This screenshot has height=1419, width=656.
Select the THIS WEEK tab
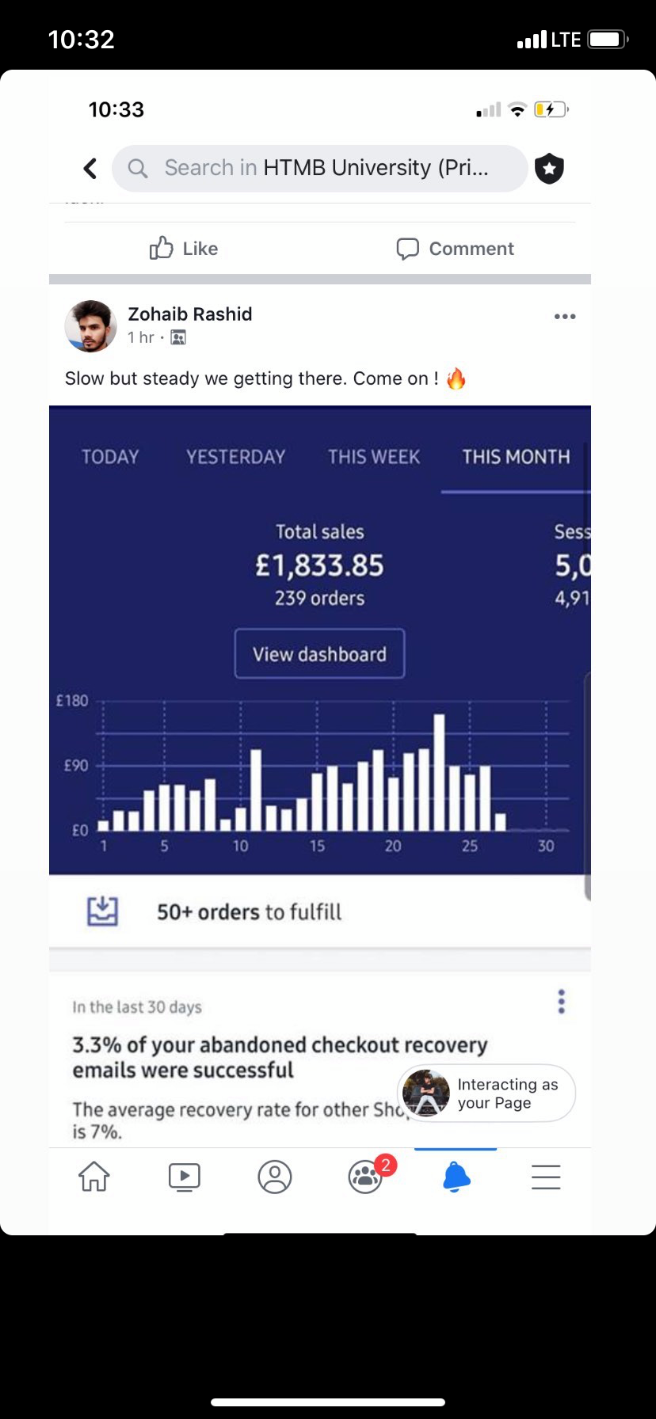click(374, 457)
